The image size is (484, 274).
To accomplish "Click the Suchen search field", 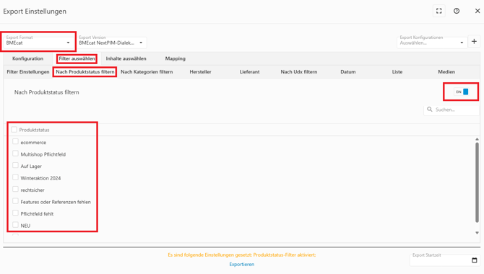I will pos(451,110).
